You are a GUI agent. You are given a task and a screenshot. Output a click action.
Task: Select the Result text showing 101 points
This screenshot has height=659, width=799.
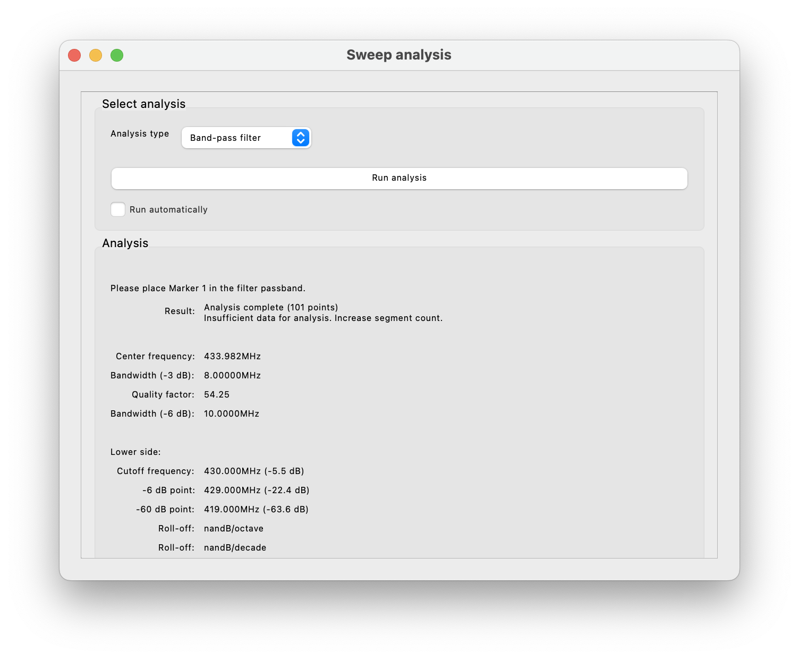pyautogui.click(x=271, y=307)
